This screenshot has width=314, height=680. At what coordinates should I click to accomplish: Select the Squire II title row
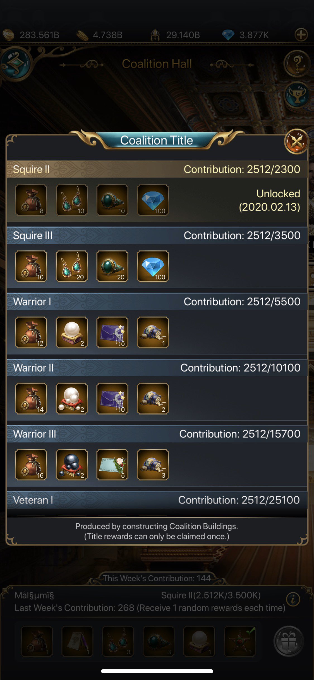(x=157, y=169)
